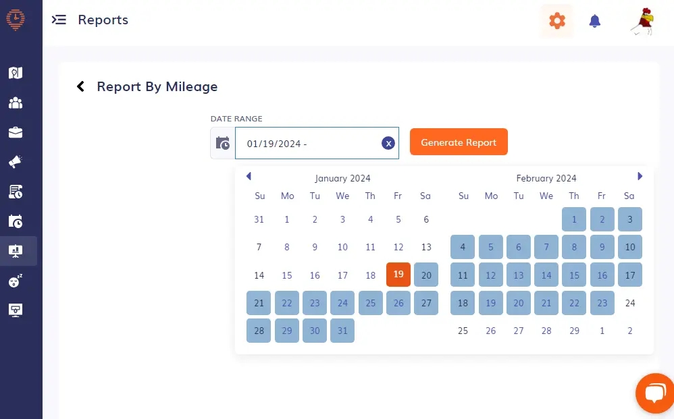674x419 pixels.
Task: Go to previous month with left arrow
Action: click(249, 176)
